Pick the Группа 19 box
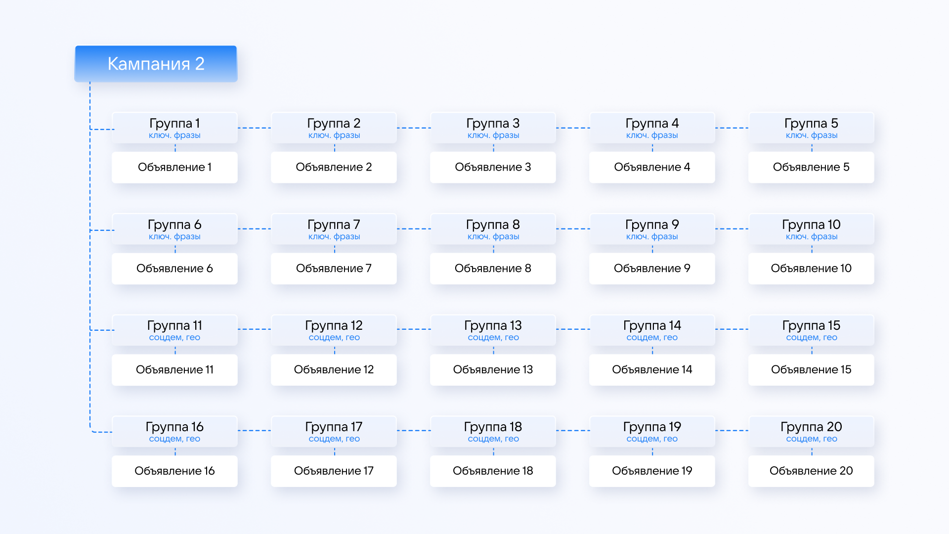949x534 pixels. coord(652,432)
